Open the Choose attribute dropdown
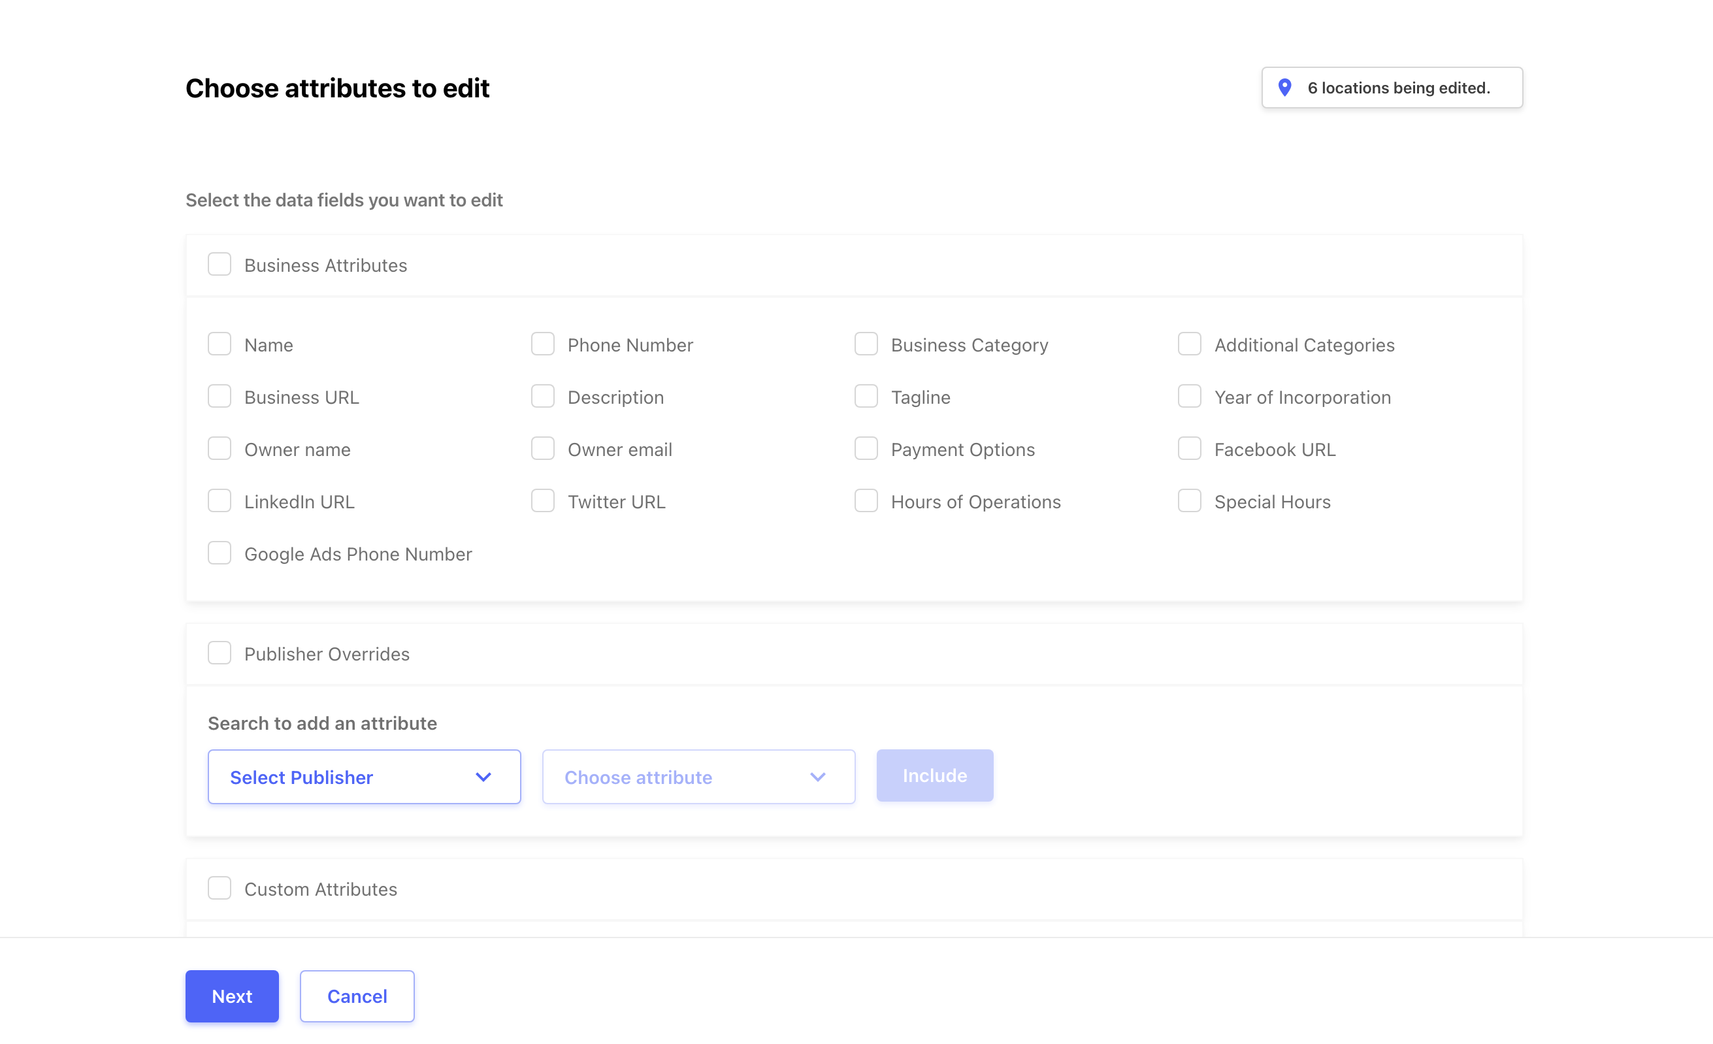 click(x=698, y=776)
